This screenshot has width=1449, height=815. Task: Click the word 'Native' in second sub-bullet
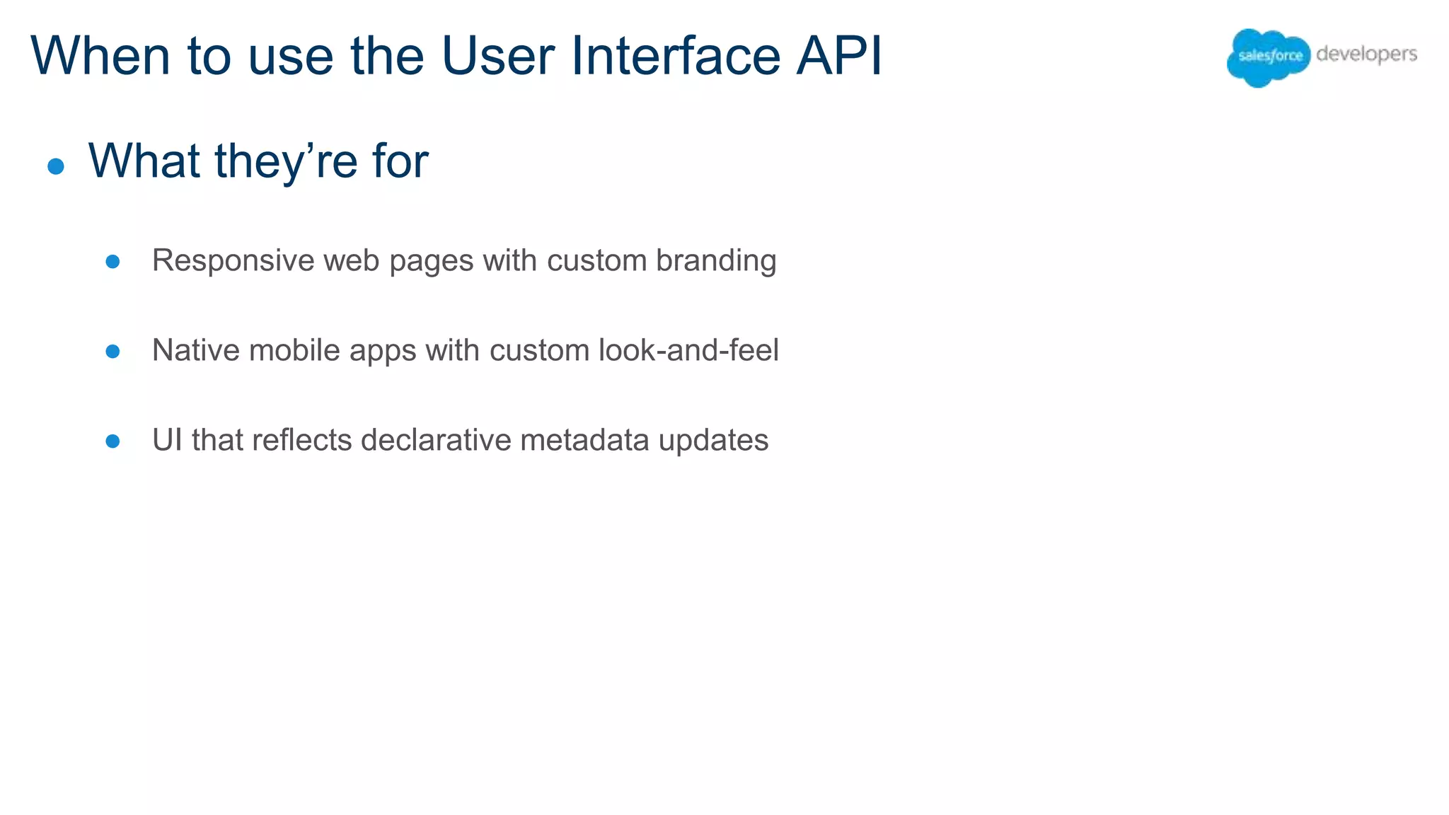(196, 351)
